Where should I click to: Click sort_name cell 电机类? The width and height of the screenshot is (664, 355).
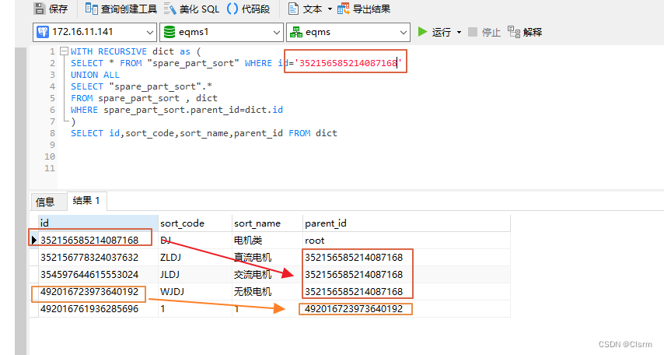click(267, 241)
